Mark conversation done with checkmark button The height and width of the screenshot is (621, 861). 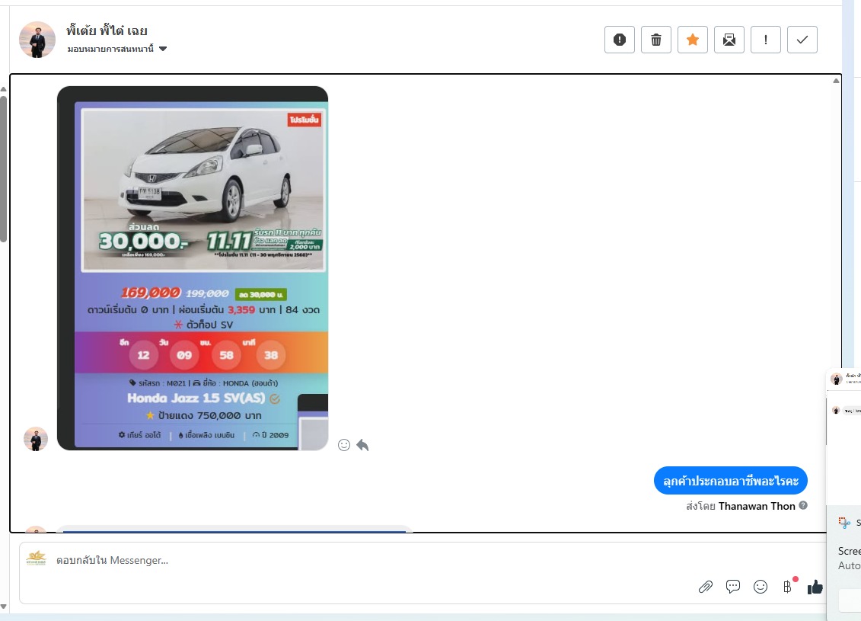[x=802, y=40]
